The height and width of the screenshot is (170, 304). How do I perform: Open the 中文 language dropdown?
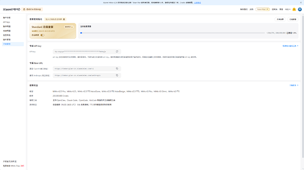[x=288, y=9]
